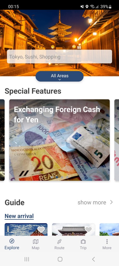Screen dimensions: 119x266
Task: Select the New arrival tab
Action: point(19,216)
